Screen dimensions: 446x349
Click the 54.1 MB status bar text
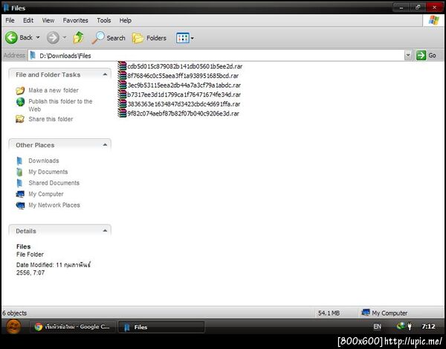coord(329,313)
